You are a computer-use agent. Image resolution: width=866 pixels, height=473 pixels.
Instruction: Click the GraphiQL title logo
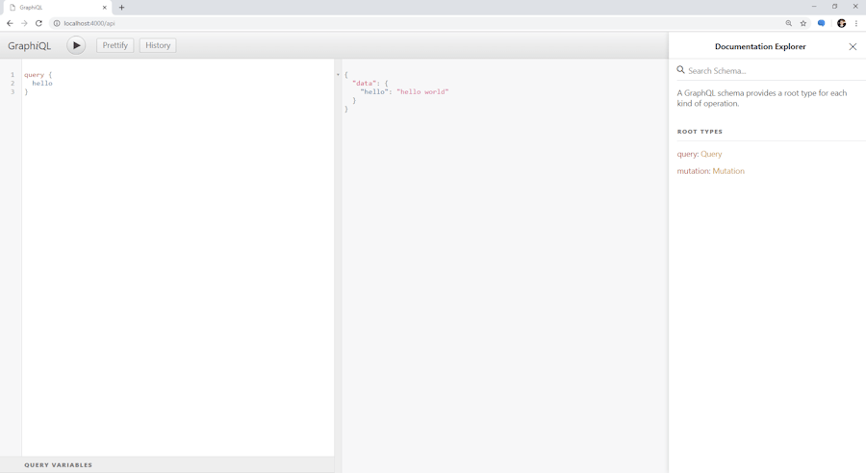29,46
